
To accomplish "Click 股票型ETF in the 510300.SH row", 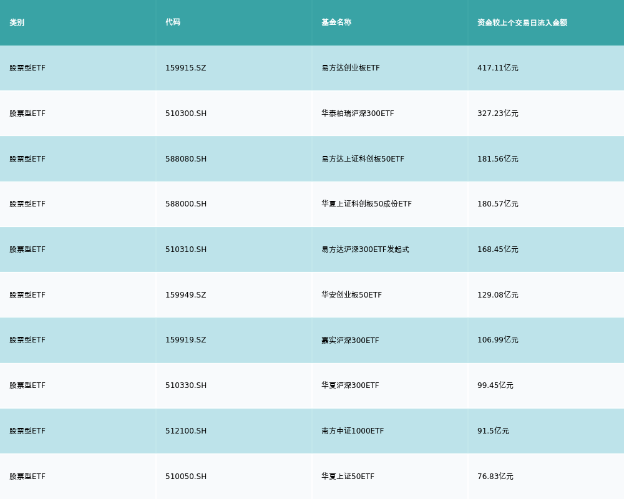I will (x=27, y=114).
